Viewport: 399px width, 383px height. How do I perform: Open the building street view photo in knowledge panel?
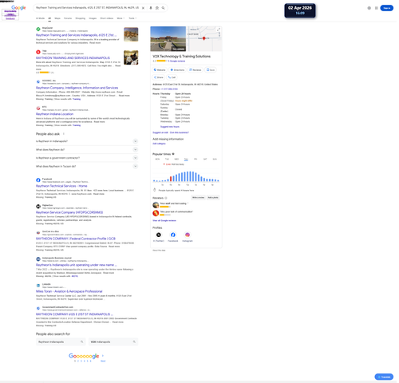coord(168,39)
